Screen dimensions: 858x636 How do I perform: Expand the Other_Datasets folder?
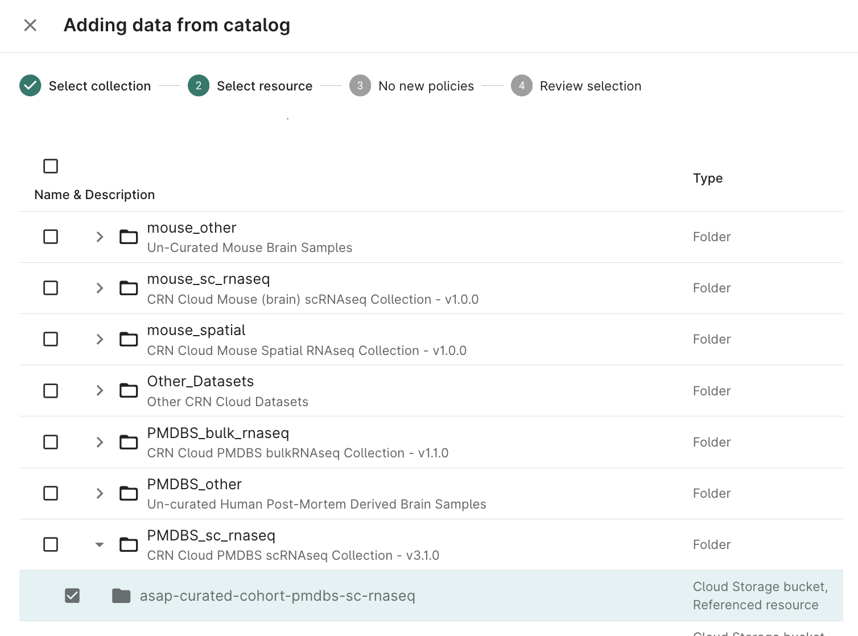point(100,390)
